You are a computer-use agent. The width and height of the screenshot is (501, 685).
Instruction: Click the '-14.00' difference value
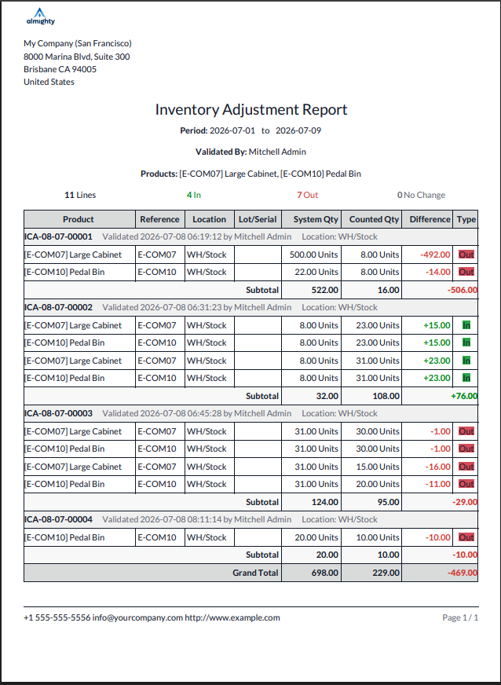tap(437, 272)
